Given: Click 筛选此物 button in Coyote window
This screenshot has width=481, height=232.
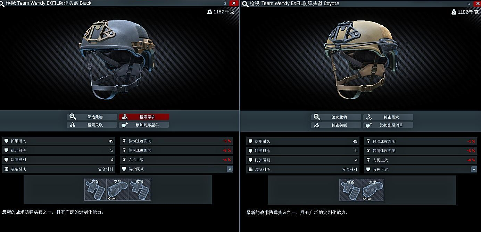Looking at the screenshot, I should pos(336,117).
